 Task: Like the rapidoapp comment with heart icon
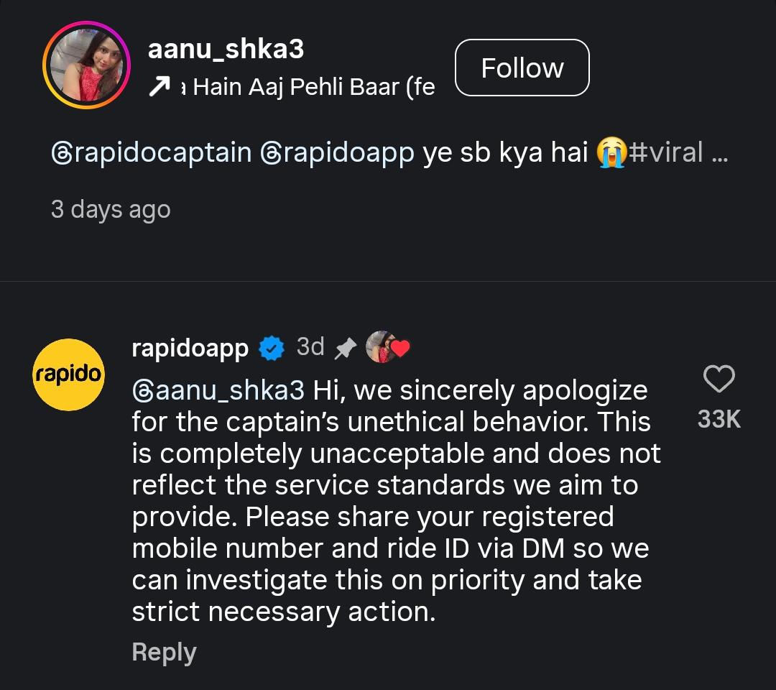[718, 379]
